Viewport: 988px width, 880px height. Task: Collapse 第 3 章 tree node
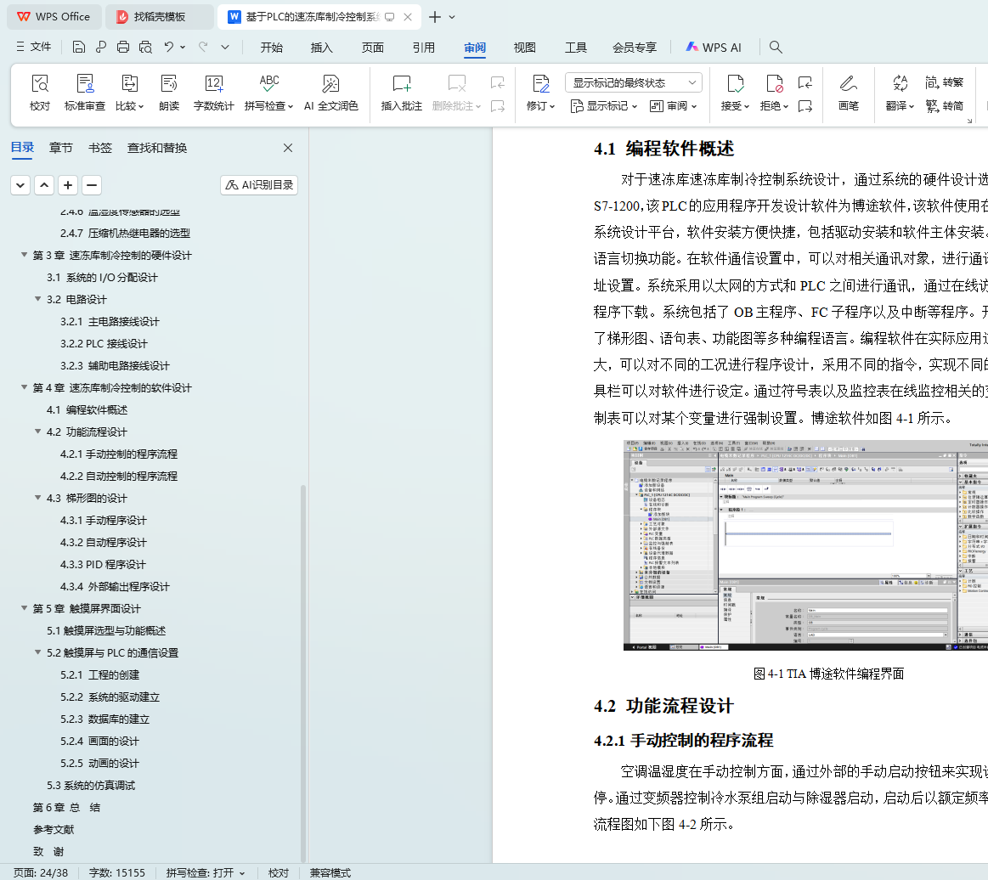tap(24, 255)
